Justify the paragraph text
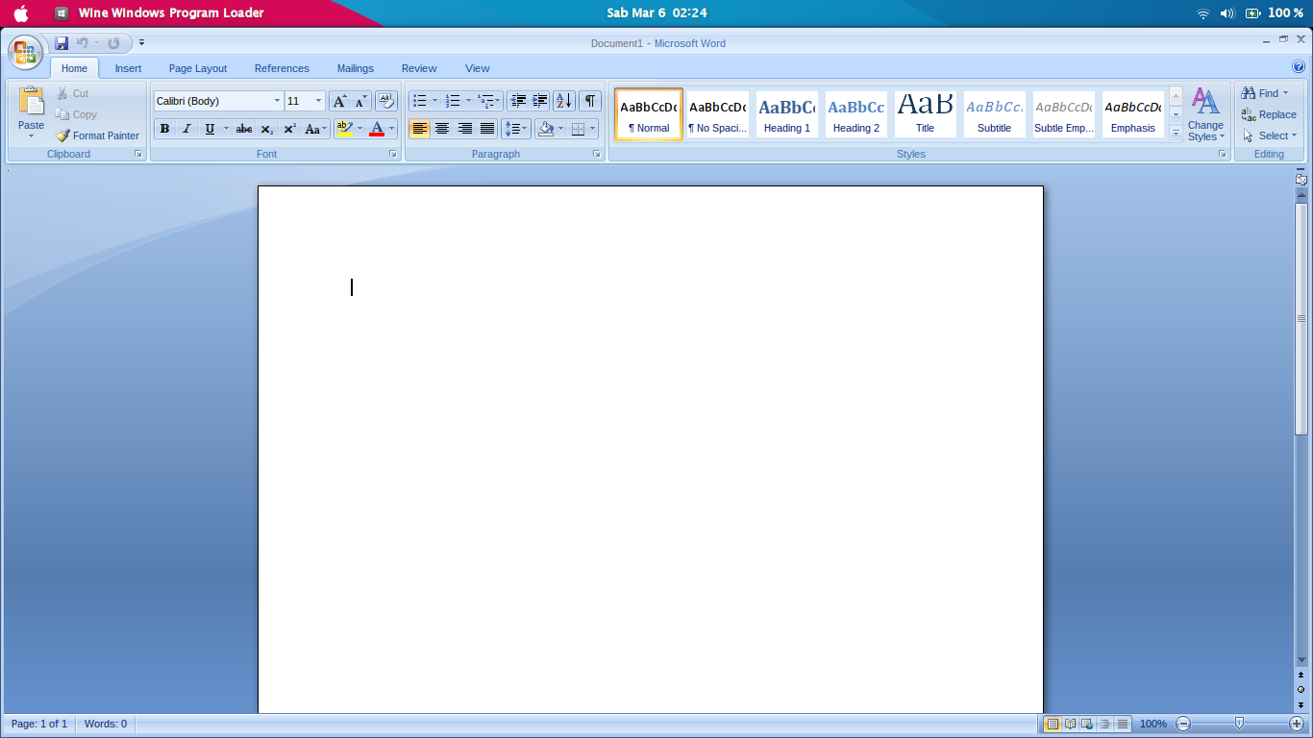The width and height of the screenshot is (1313, 738). click(x=487, y=129)
